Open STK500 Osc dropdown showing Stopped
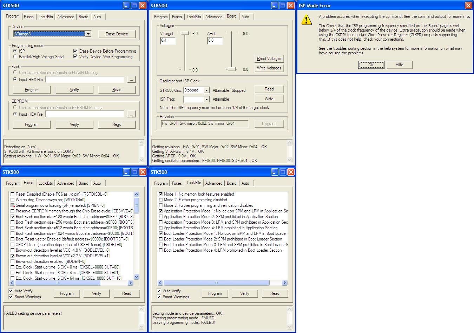 click(x=206, y=90)
